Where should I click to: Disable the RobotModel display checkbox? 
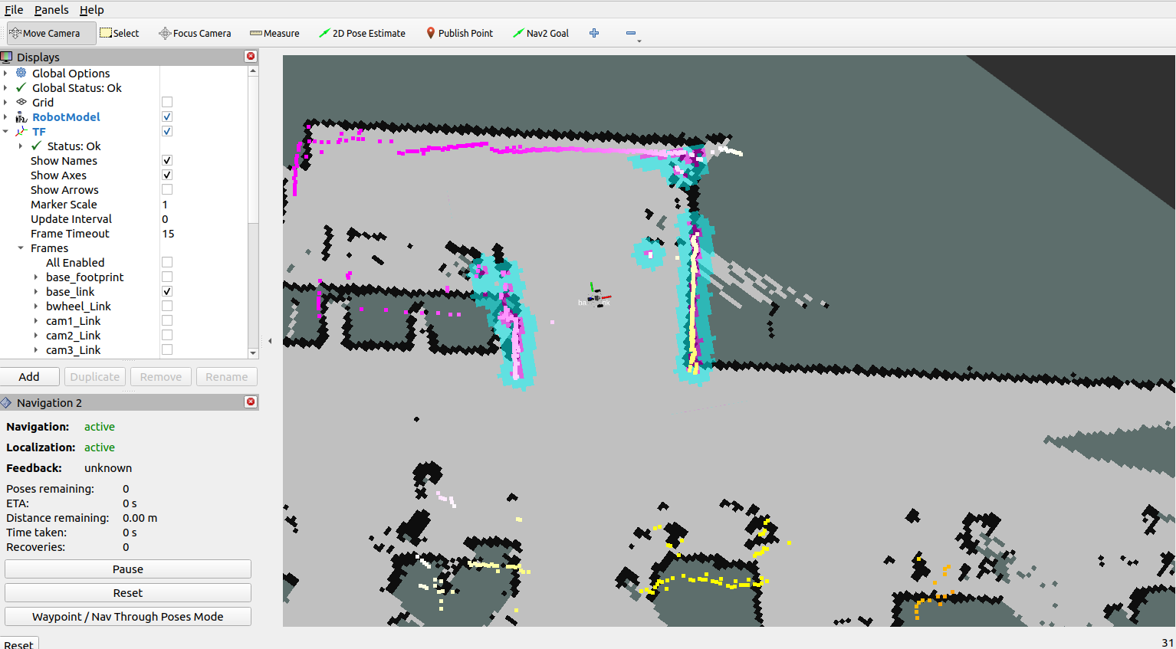pyautogui.click(x=167, y=116)
